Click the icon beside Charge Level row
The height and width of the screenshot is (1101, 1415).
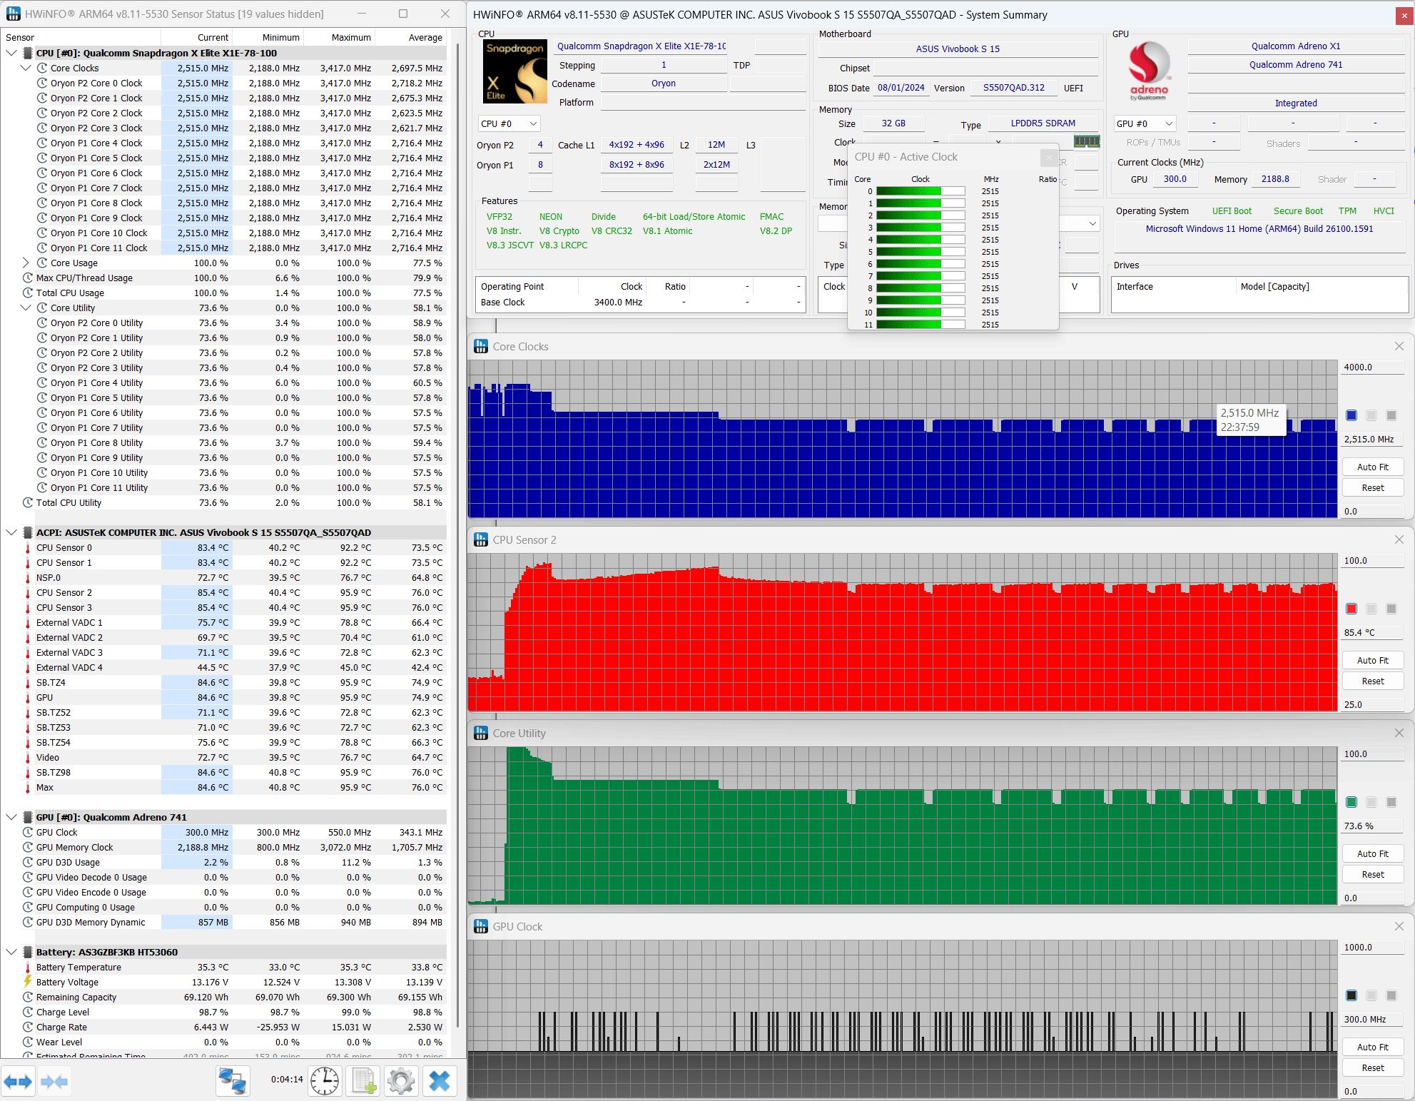pos(28,1013)
